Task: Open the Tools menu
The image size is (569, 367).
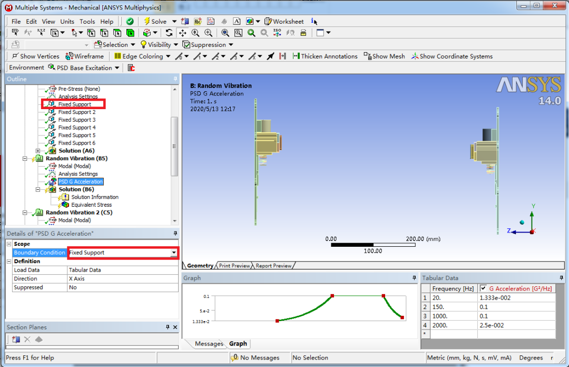Action: click(87, 22)
